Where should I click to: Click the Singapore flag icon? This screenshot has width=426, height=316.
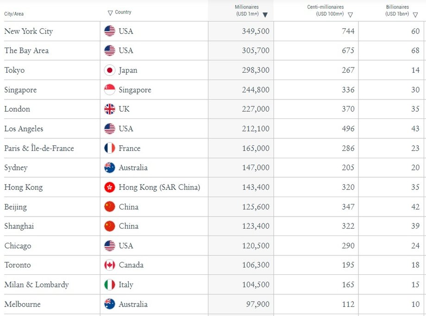coord(110,90)
